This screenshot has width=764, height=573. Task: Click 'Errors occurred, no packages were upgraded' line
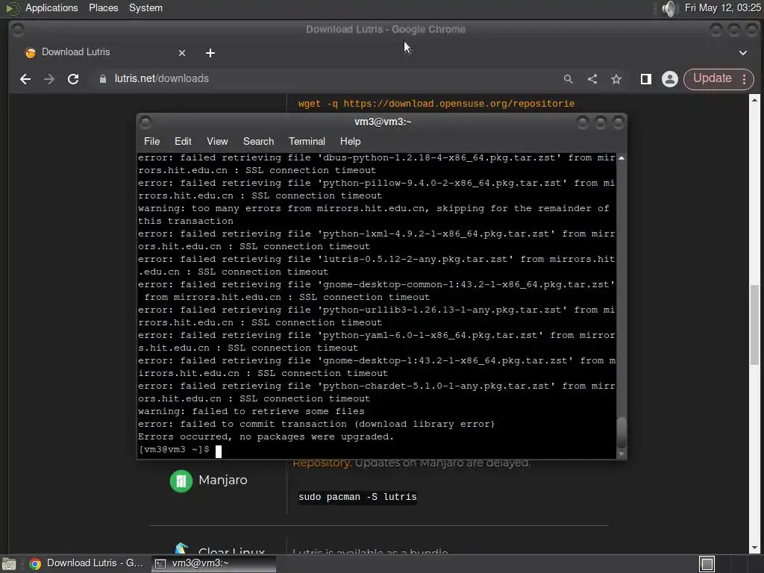[266, 436]
